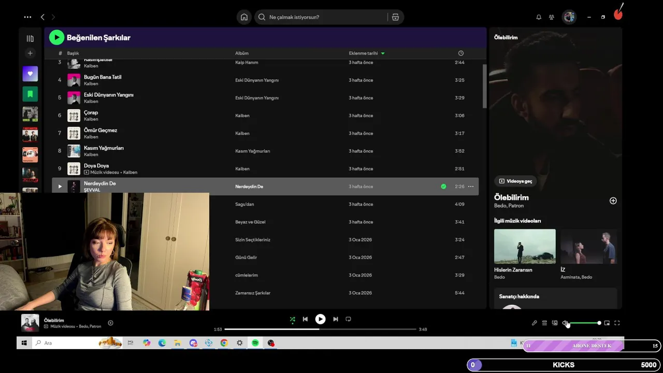Image resolution: width=663 pixels, height=373 pixels.
Task: Open File Explorer from the taskbar
Action: click(x=177, y=343)
